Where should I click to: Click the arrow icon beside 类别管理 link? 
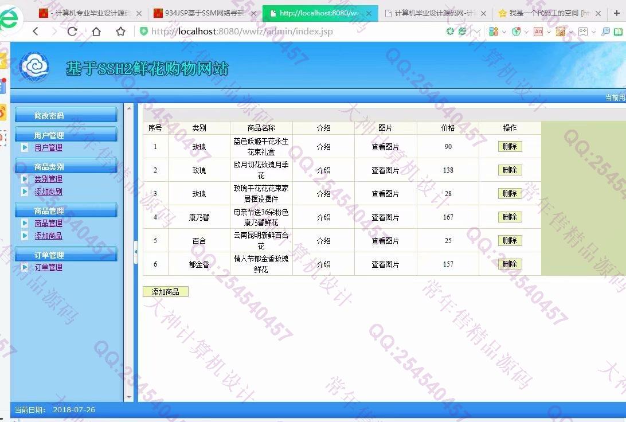(x=25, y=179)
